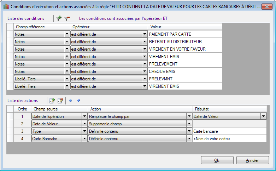Click the Ok button
Screen dimensions: 276x171
point(217,160)
